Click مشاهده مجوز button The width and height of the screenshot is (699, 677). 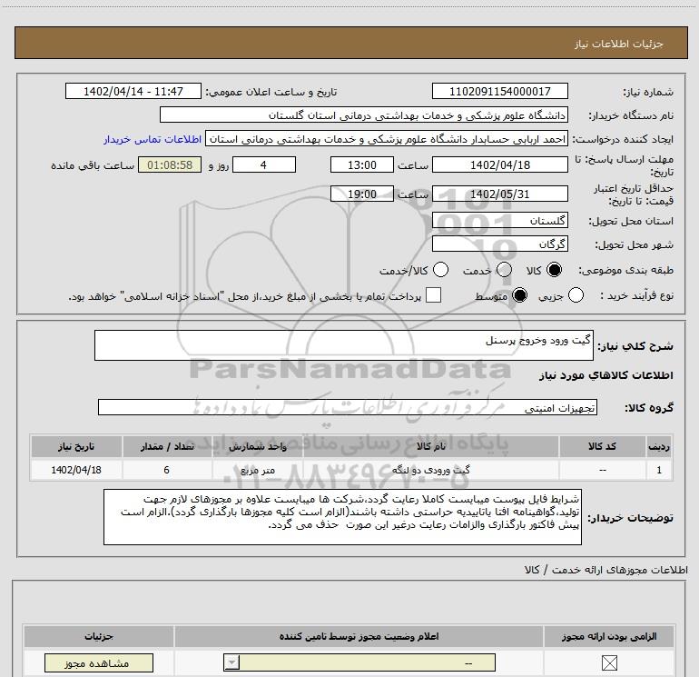pos(99,663)
